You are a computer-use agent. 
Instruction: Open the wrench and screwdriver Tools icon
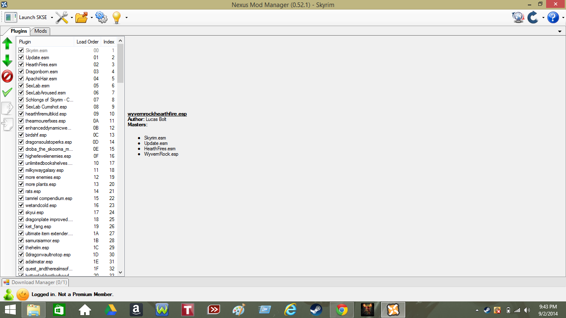(62, 17)
